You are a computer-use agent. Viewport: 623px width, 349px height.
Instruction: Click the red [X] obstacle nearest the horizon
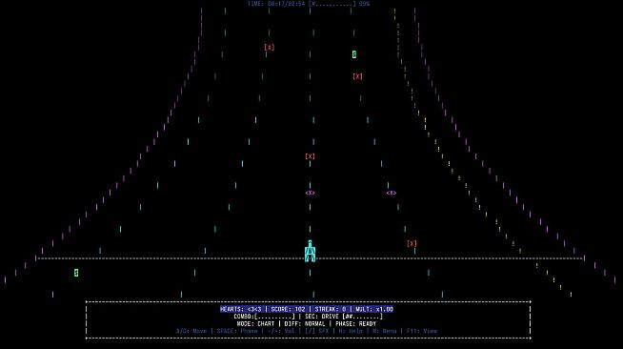[270, 48]
